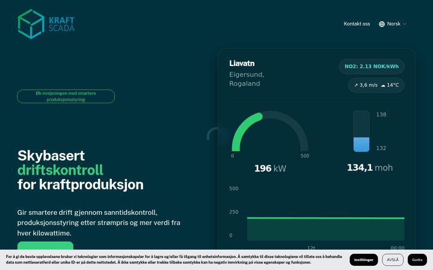Click the 250 chart axis label
The image size is (433, 270).
click(x=233, y=212)
